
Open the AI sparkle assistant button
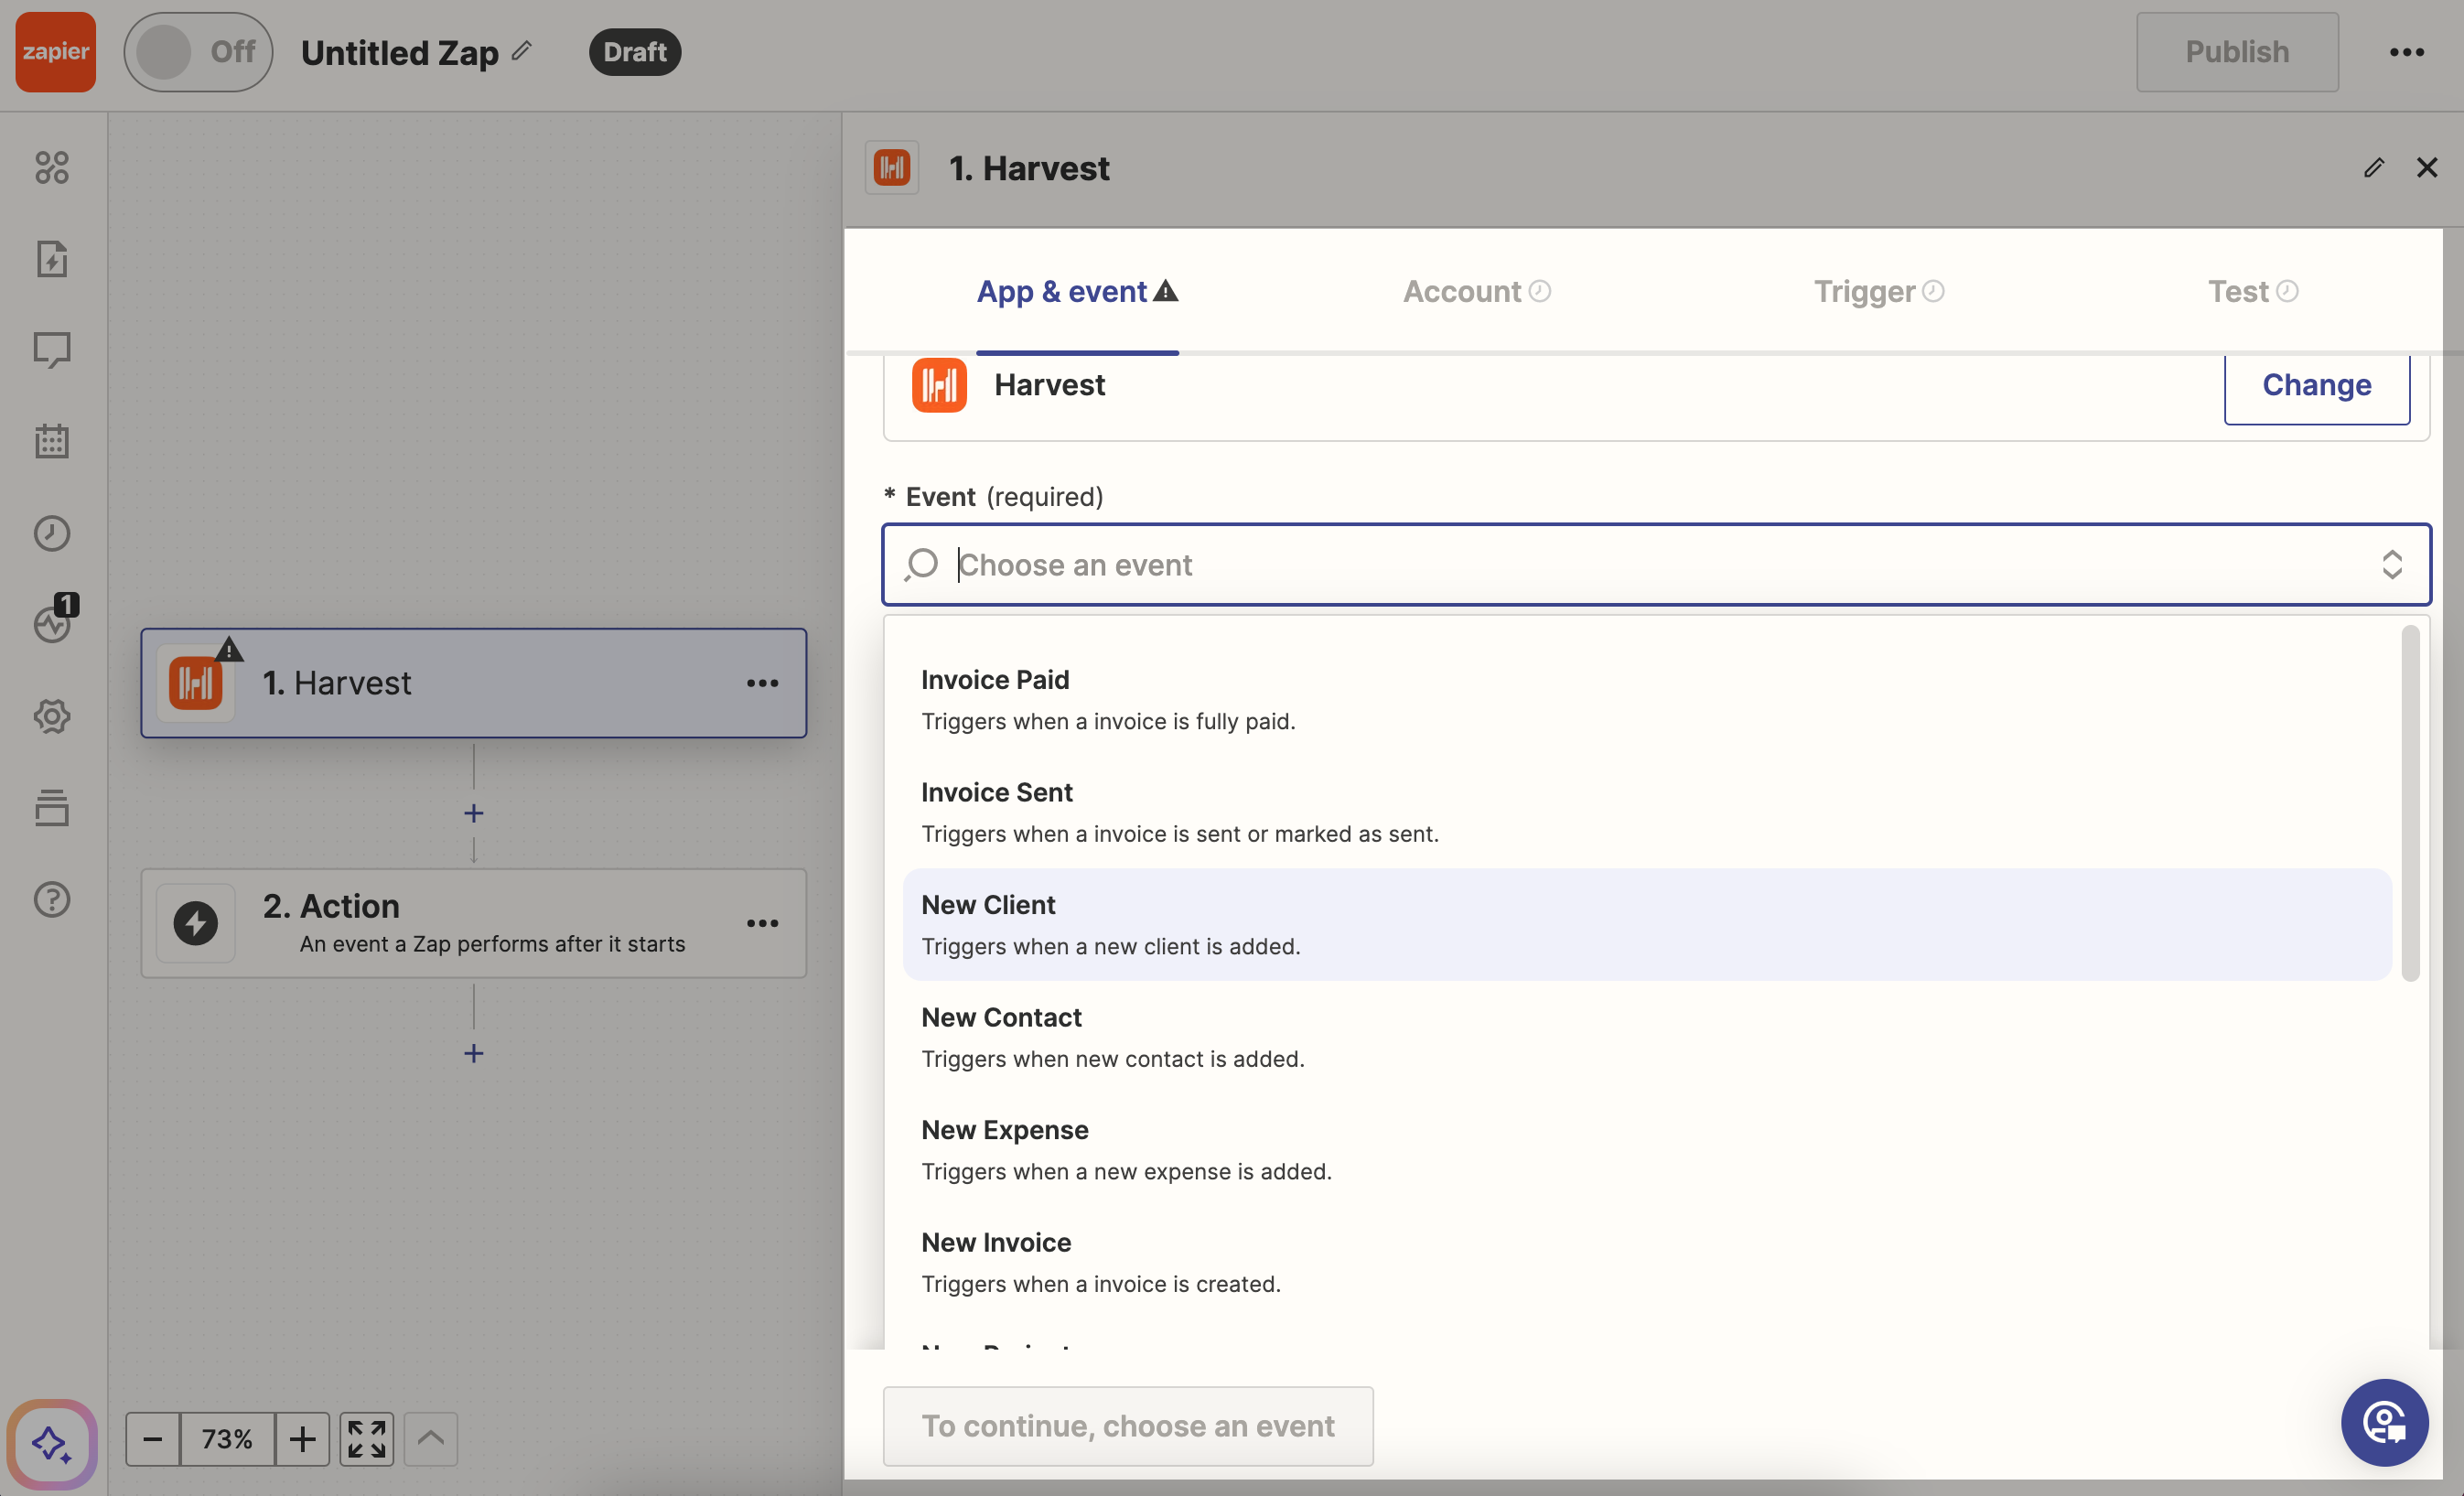click(52, 1444)
